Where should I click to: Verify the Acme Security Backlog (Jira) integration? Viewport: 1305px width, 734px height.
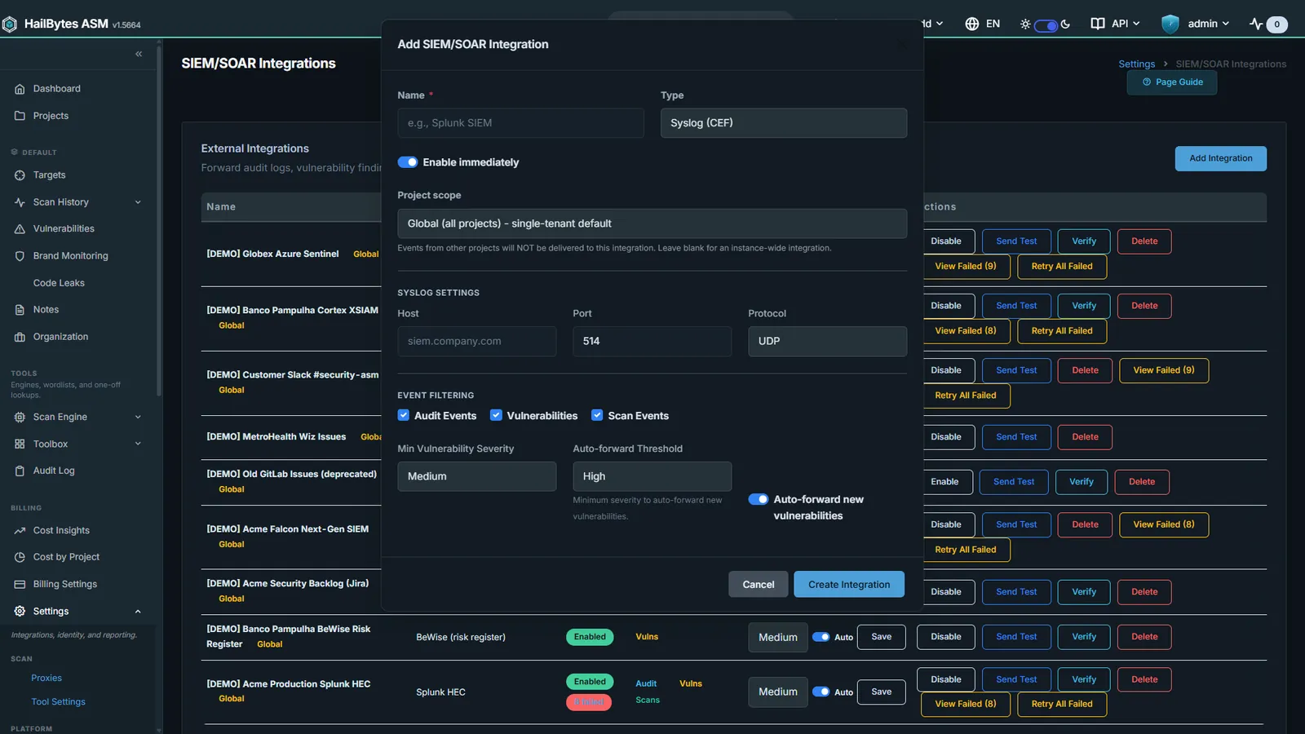point(1084,592)
